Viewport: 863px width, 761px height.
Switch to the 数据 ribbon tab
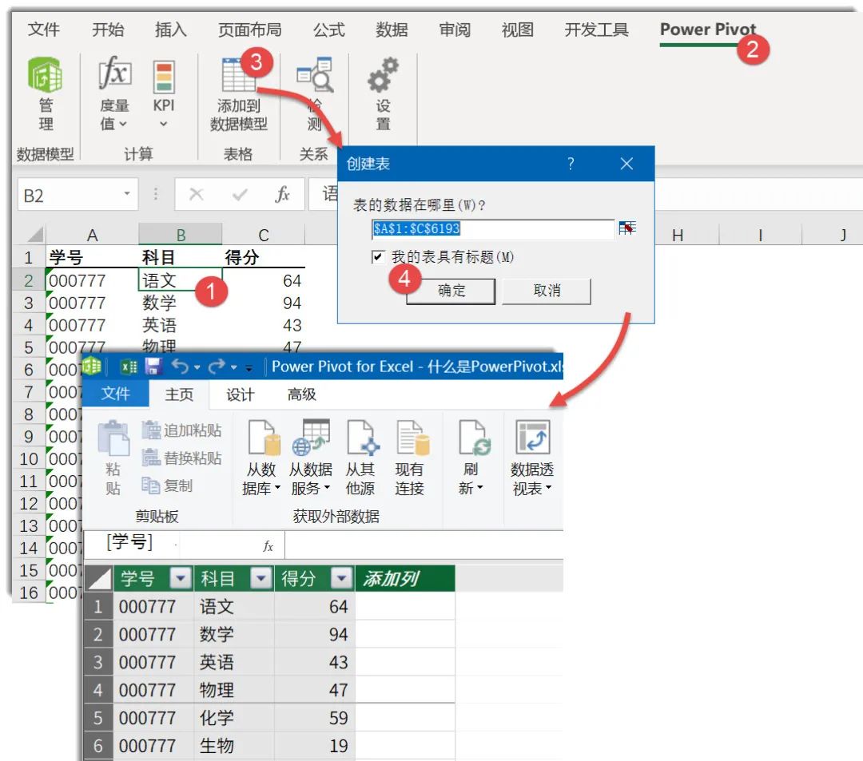click(392, 29)
